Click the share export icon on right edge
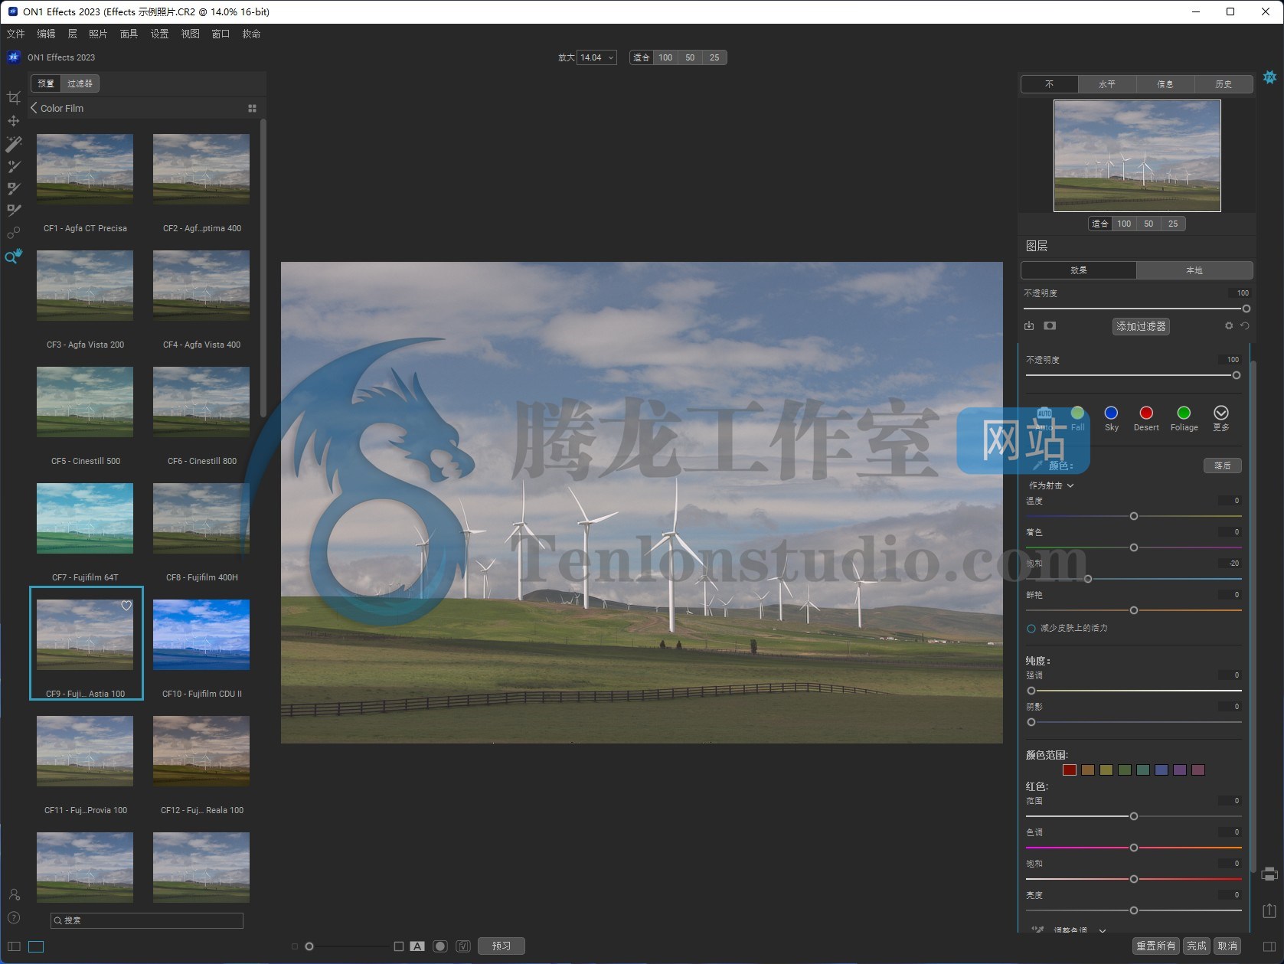The image size is (1284, 964). coord(1269,910)
